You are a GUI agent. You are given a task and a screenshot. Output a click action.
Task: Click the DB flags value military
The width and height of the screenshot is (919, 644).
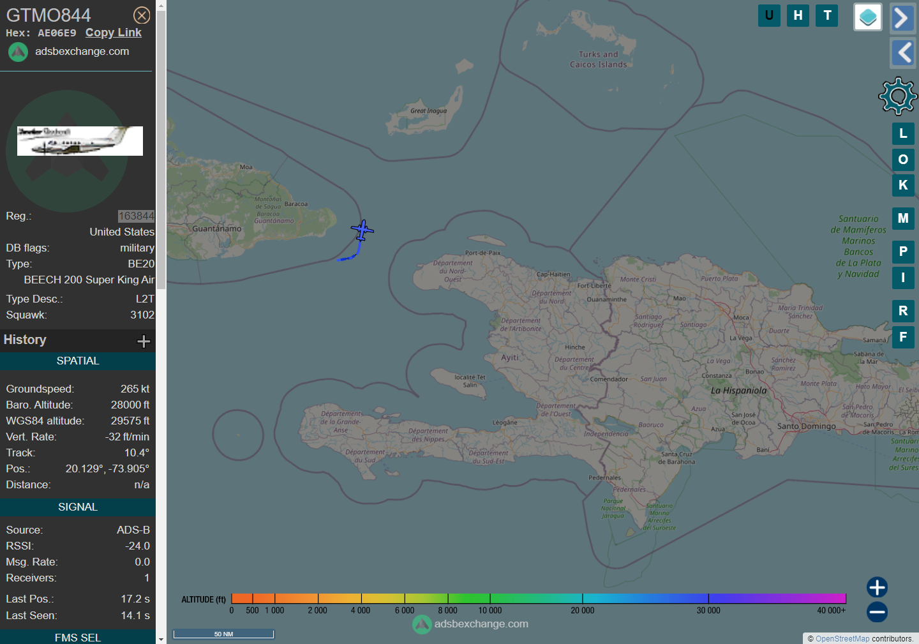[x=137, y=248]
